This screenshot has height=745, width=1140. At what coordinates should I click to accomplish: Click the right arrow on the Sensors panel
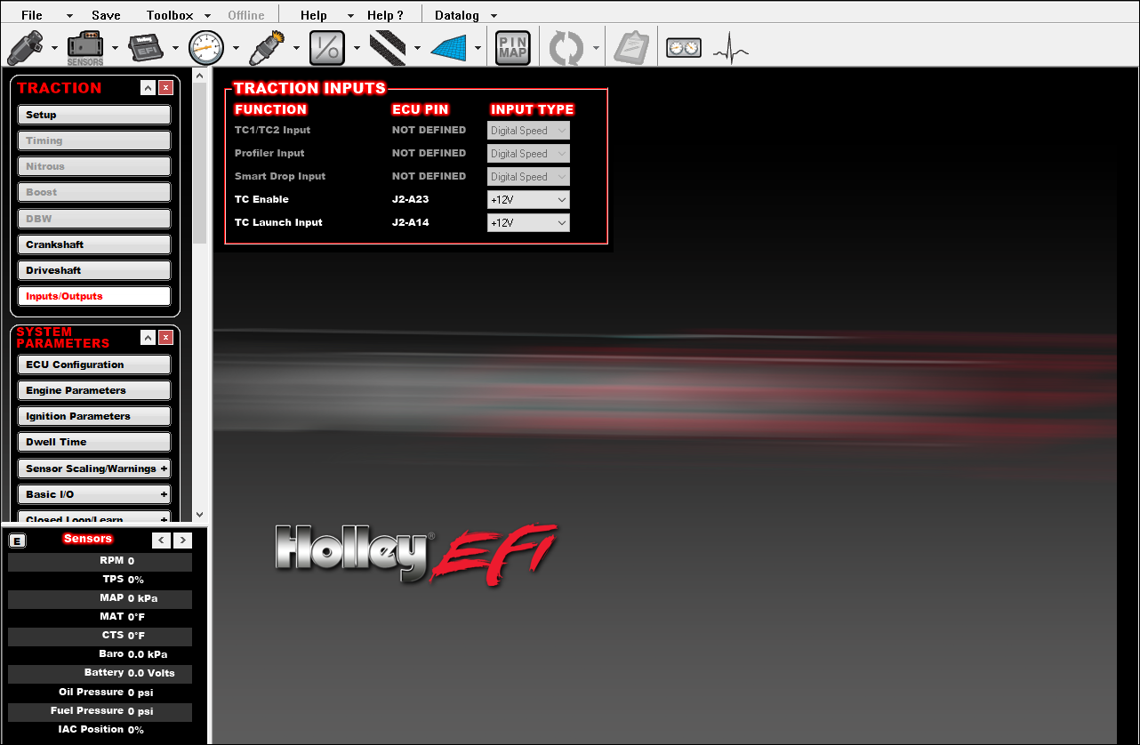(182, 540)
